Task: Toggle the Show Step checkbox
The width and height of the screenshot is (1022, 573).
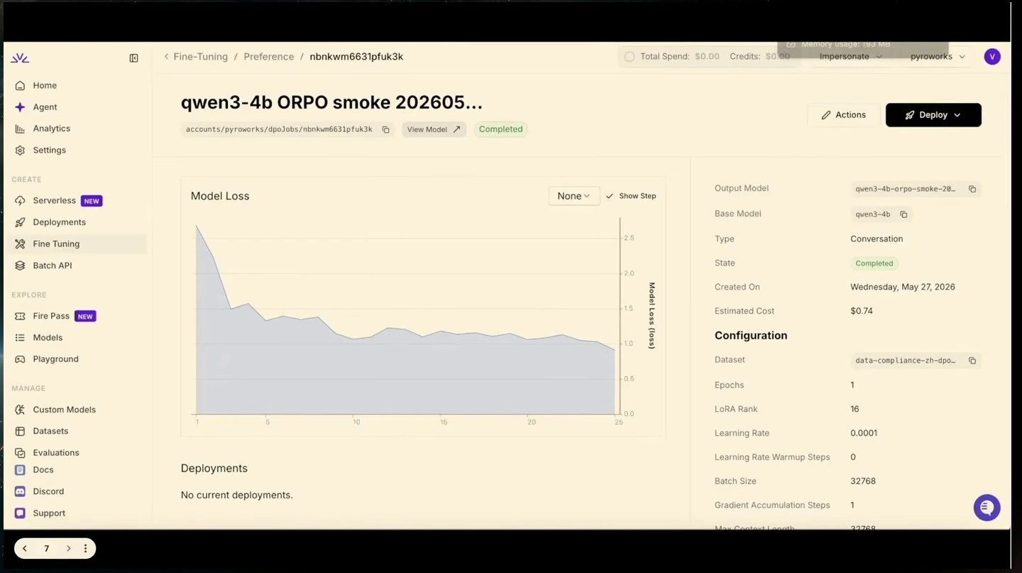Action: click(x=610, y=196)
